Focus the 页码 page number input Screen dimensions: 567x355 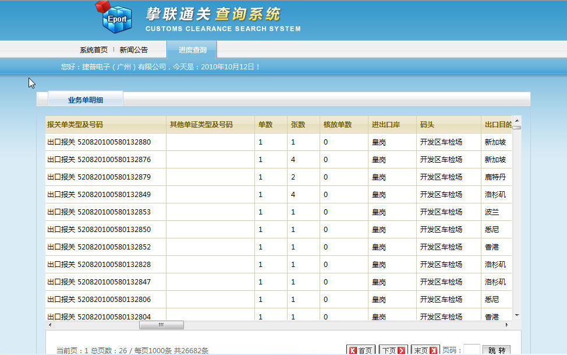tap(472, 350)
